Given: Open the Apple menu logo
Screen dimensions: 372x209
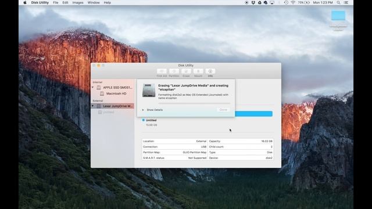Looking at the screenshot, I should [x=25, y=2].
